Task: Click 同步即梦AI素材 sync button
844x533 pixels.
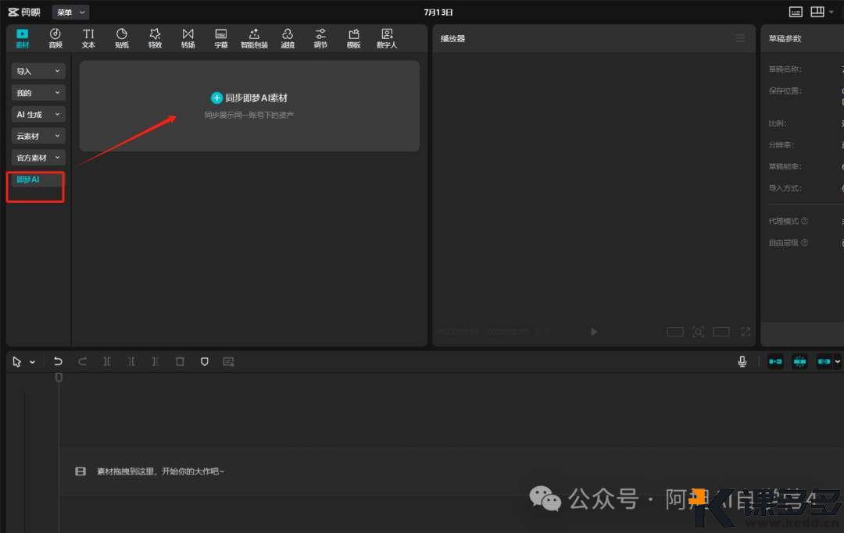Action: click(249, 98)
